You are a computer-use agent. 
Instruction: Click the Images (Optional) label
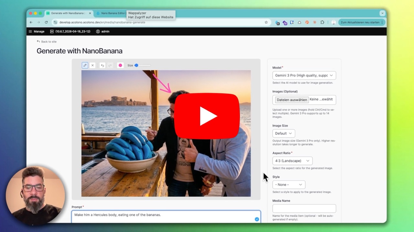[x=285, y=92]
